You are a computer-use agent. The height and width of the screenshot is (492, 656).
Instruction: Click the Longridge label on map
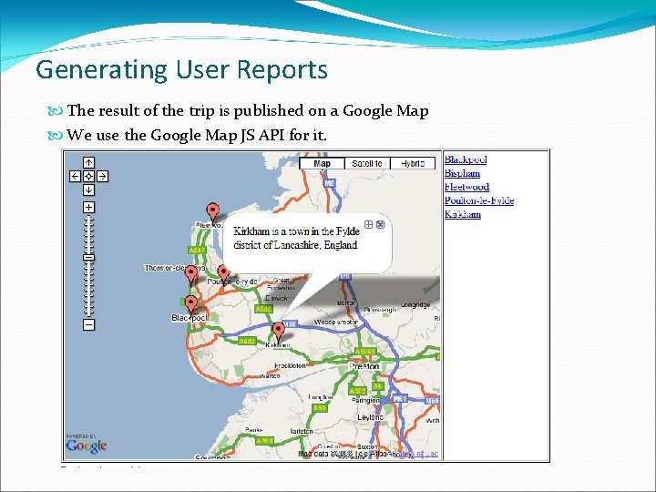415,305
